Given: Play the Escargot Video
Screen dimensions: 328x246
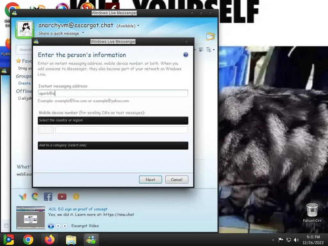Looking at the screenshot, I should [x=51, y=226].
